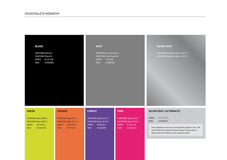The width and height of the screenshot is (227, 160).
Task: Select the PURPLE swatch title
Action: tap(92, 111)
